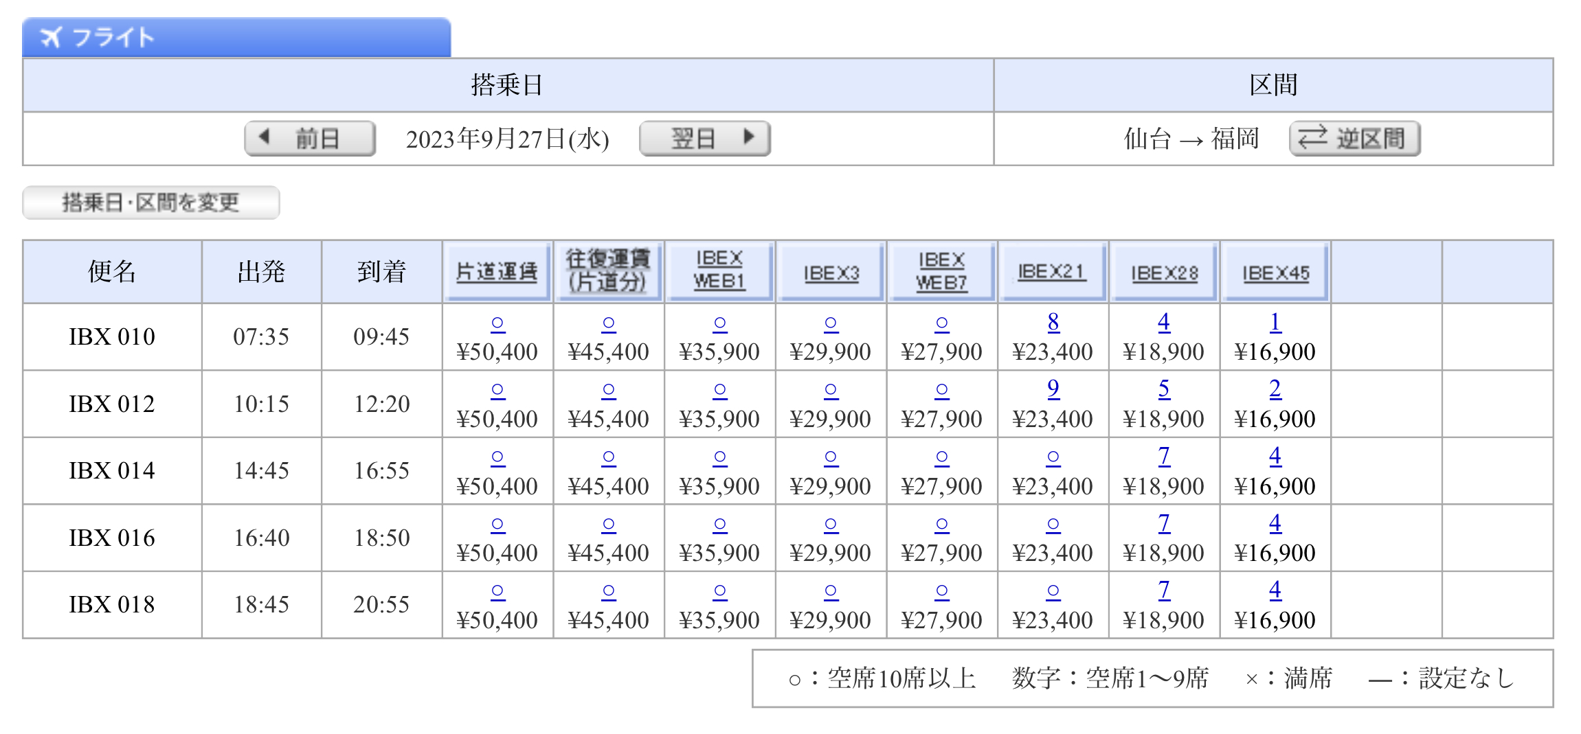Viewport: 1581px width, 734px height.
Task: Click the date 2023年9月27日(水) text
Action: pyautogui.click(x=507, y=139)
